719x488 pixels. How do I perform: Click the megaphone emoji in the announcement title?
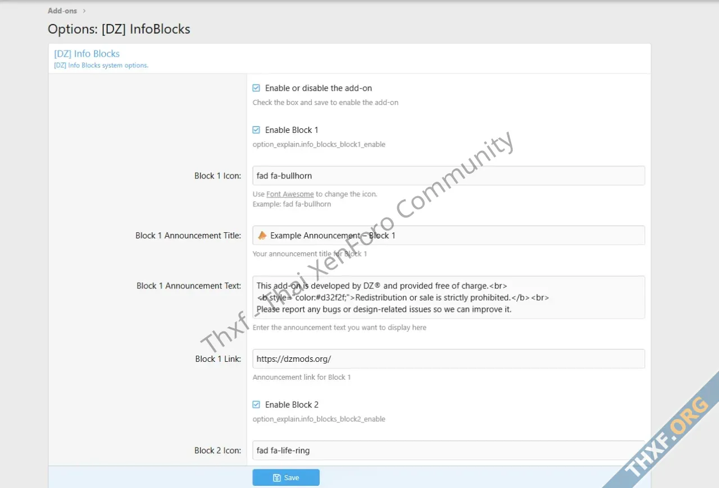pos(262,236)
